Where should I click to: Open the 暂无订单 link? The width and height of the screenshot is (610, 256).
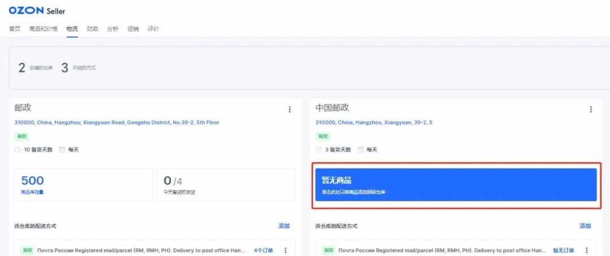tap(563, 250)
